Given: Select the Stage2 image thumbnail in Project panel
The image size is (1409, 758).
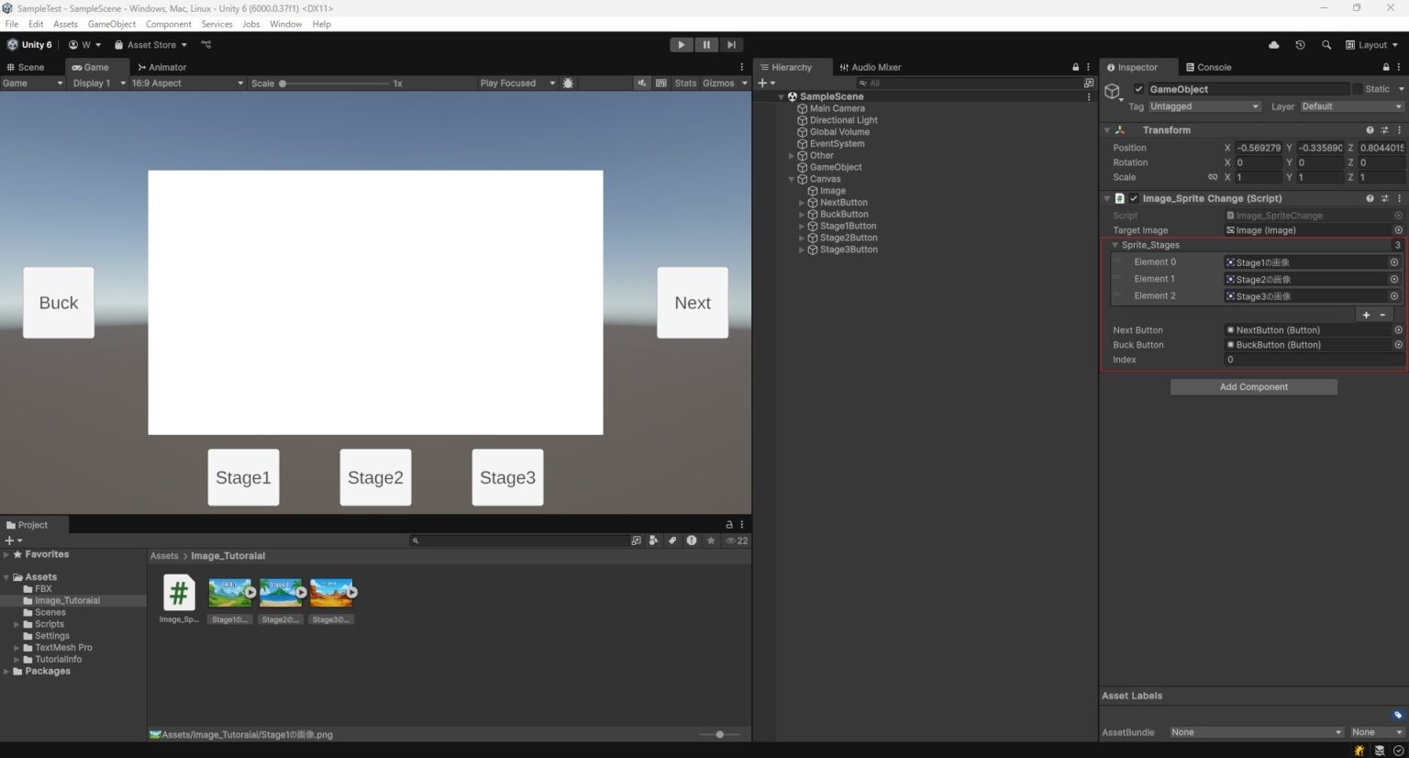Looking at the screenshot, I should click(x=280, y=592).
